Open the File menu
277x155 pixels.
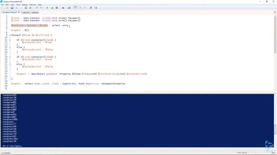pos(2,5)
